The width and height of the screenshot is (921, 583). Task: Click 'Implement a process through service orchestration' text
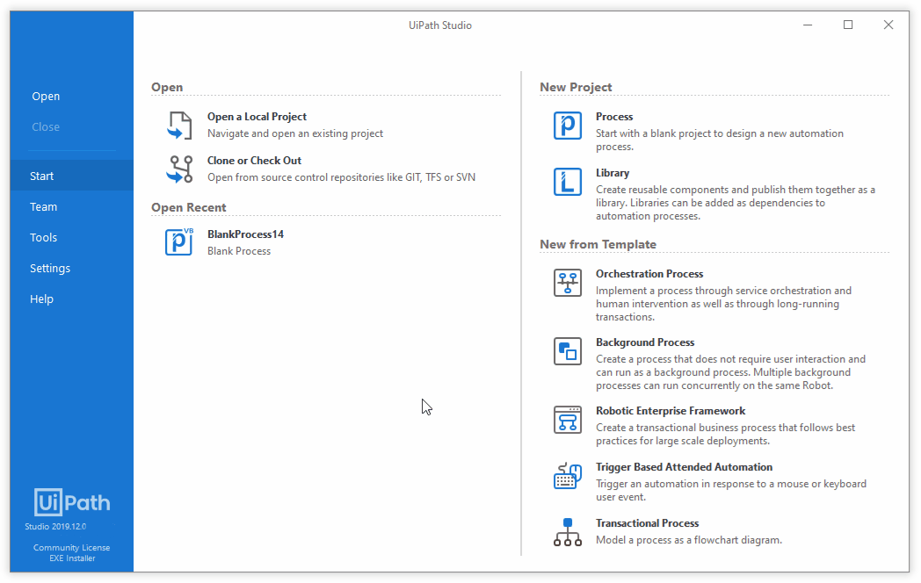pos(723,304)
